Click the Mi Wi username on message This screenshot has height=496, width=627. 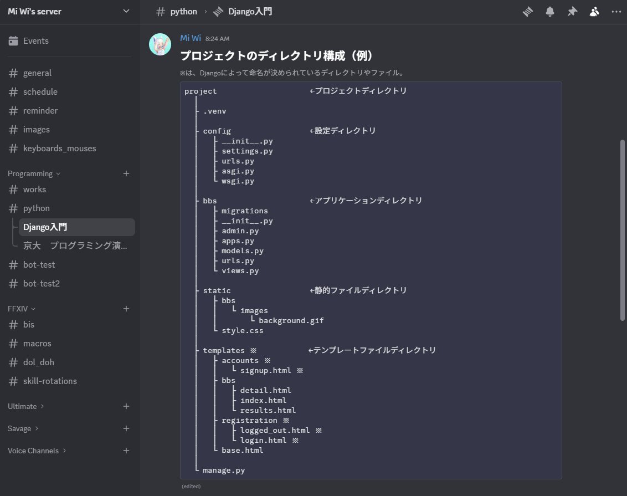(x=191, y=38)
